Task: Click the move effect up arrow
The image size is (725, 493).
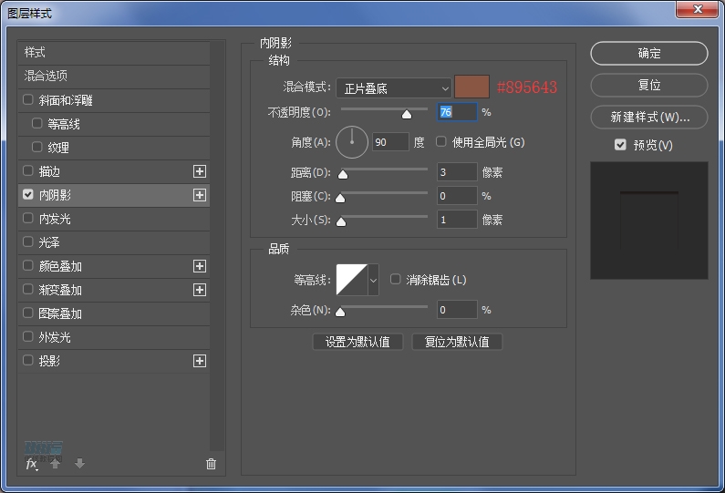Action: [x=56, y=464]
